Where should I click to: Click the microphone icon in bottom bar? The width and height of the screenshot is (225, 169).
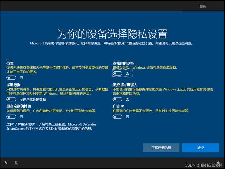pos(16,163)
